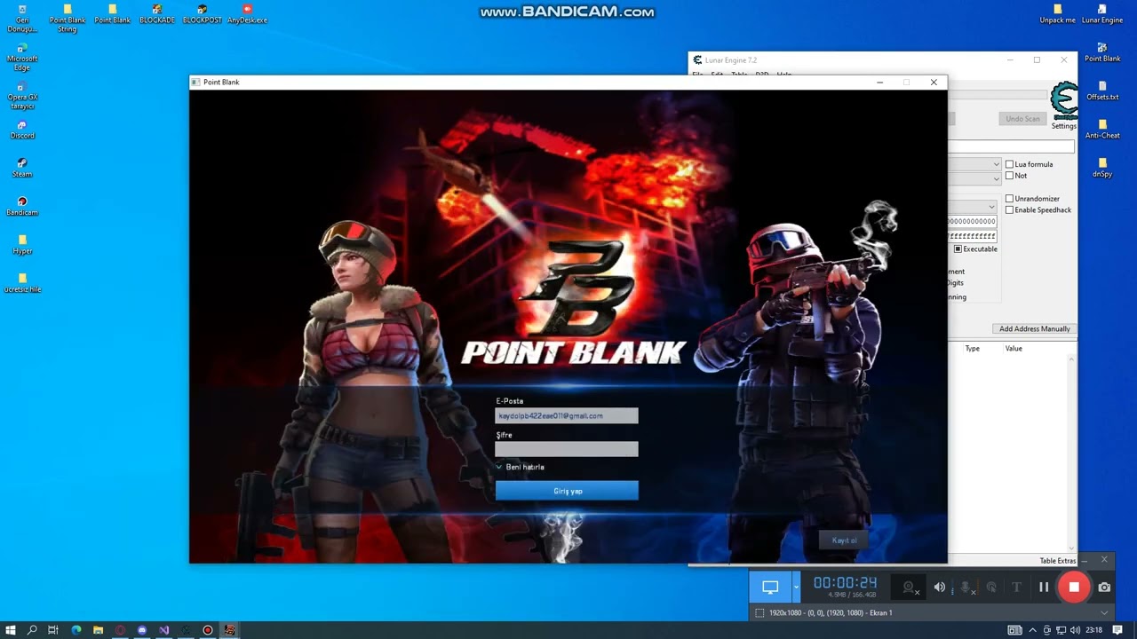Open the dnSpy desktop folder

pos(1102,168)
